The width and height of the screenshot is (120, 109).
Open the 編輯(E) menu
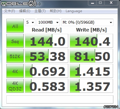point(25,11)
